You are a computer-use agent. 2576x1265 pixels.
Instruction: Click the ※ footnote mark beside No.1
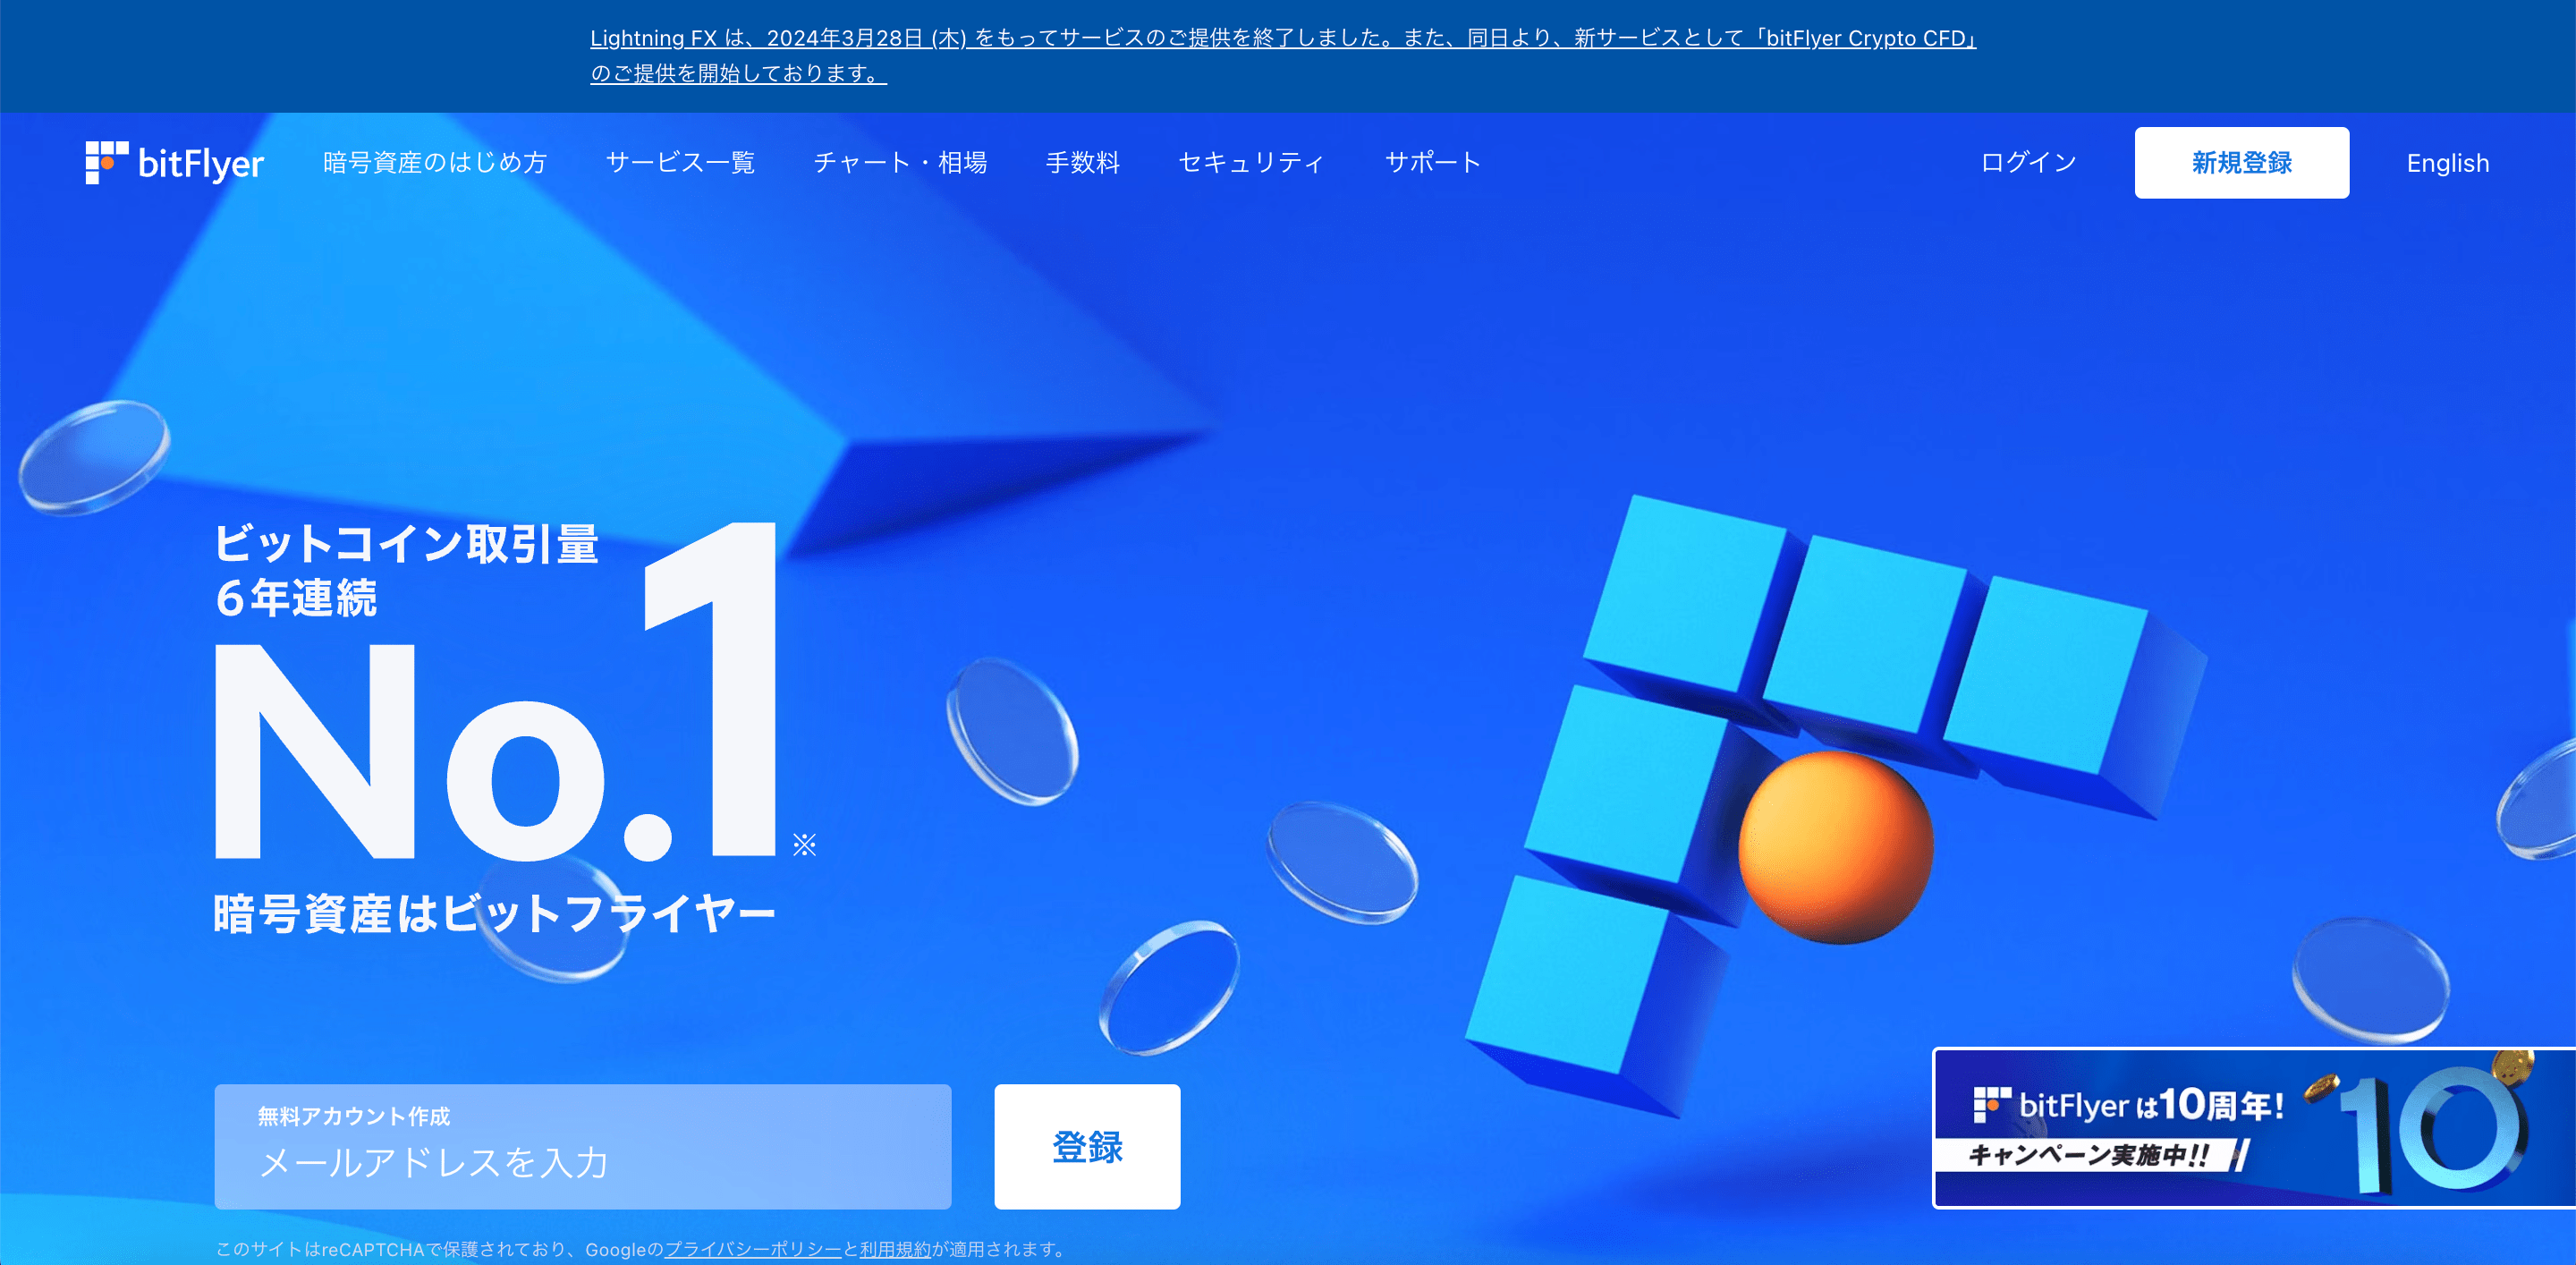pyautogui.click(x=805, y=845)
